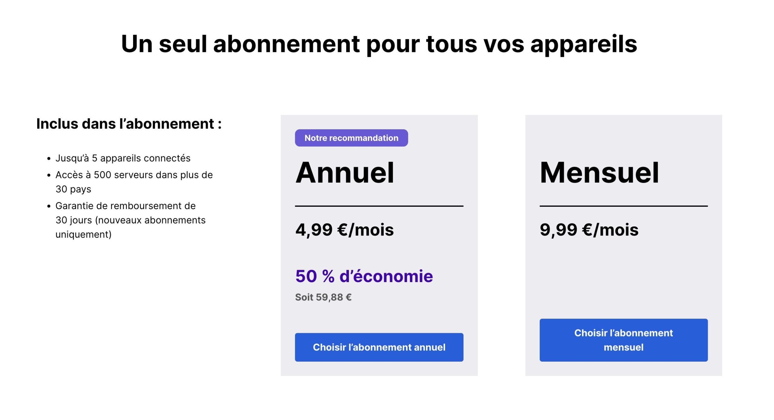The image size is (774, 420).
Task: Click the divider line under 'Annuel'
Action: tap(379, 206)
